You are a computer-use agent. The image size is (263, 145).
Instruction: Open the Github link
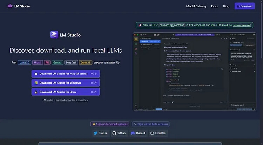click(119, 133)
